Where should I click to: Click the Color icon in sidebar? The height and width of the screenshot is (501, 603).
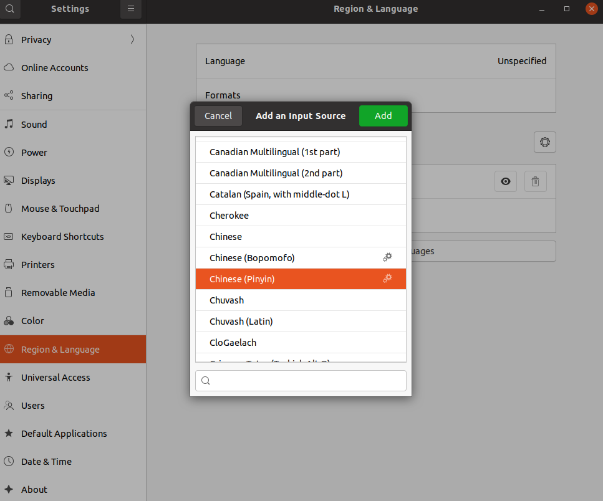[x=9, y=320]
